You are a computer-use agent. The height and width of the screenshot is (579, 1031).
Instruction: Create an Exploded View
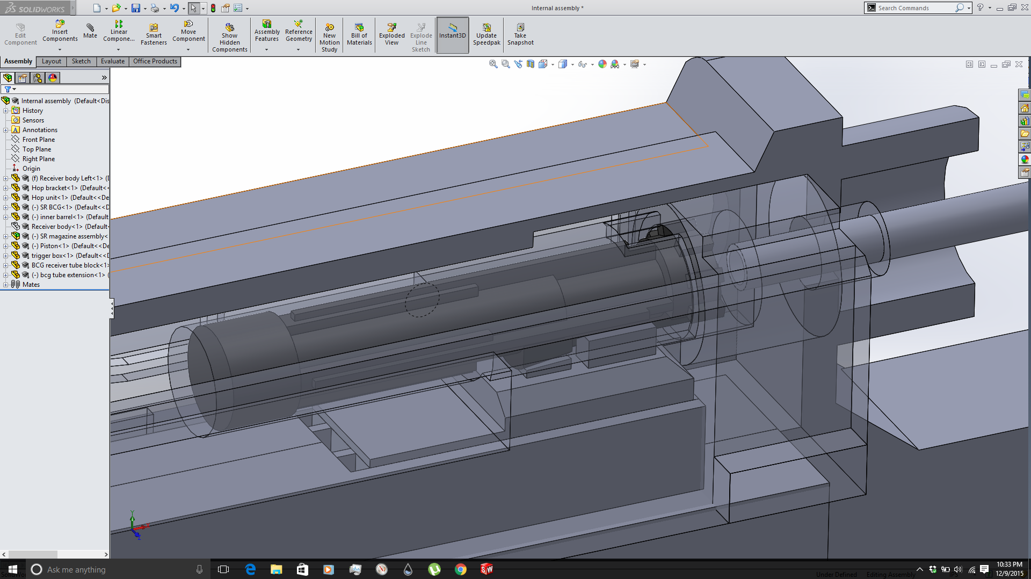391,34
